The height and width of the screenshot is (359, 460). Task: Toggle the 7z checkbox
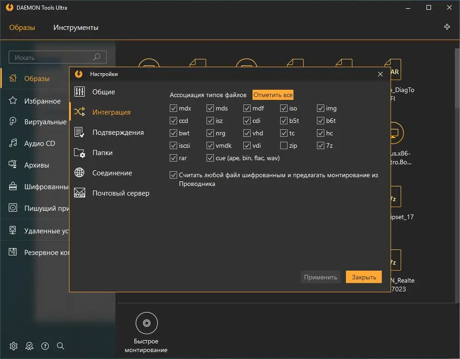tap(320, 145)
